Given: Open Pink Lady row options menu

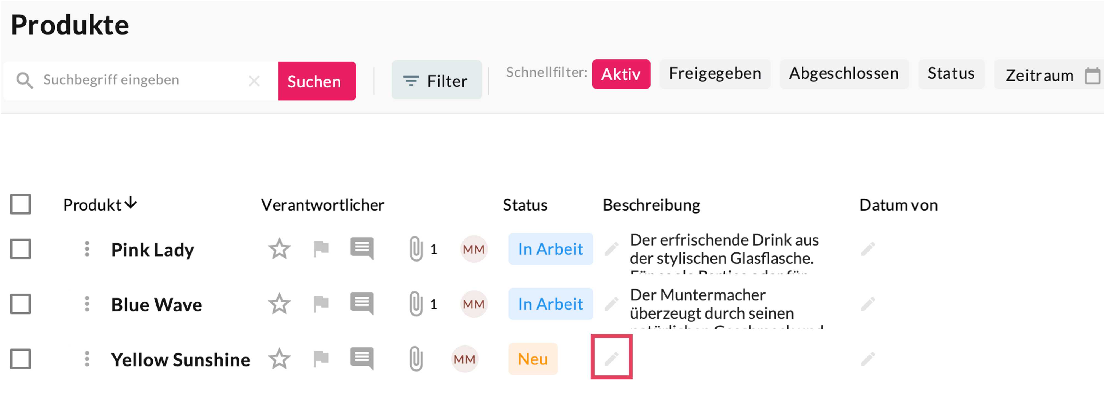Looking at the screenshot, I should pos(87,249).
